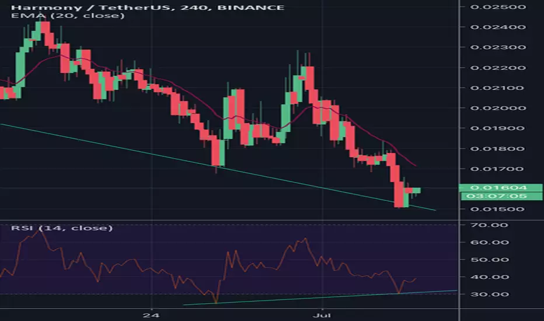This screenshot has width=544, height=321.
Task: Click the latest green candle near 0.016
Action: point(416,190)
